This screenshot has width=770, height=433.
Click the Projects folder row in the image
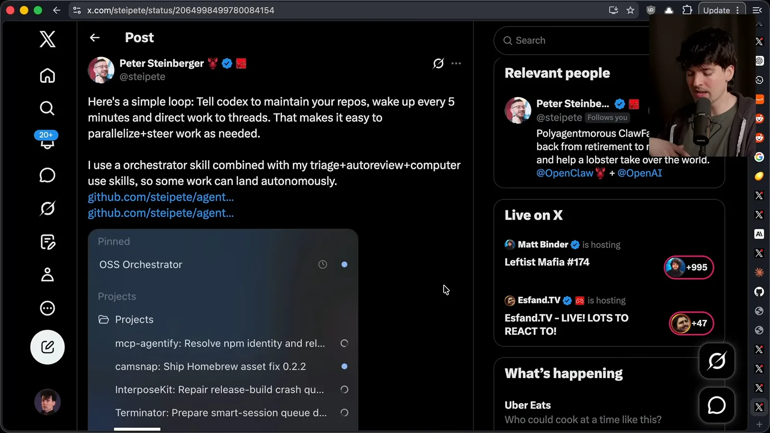point(223,319)
